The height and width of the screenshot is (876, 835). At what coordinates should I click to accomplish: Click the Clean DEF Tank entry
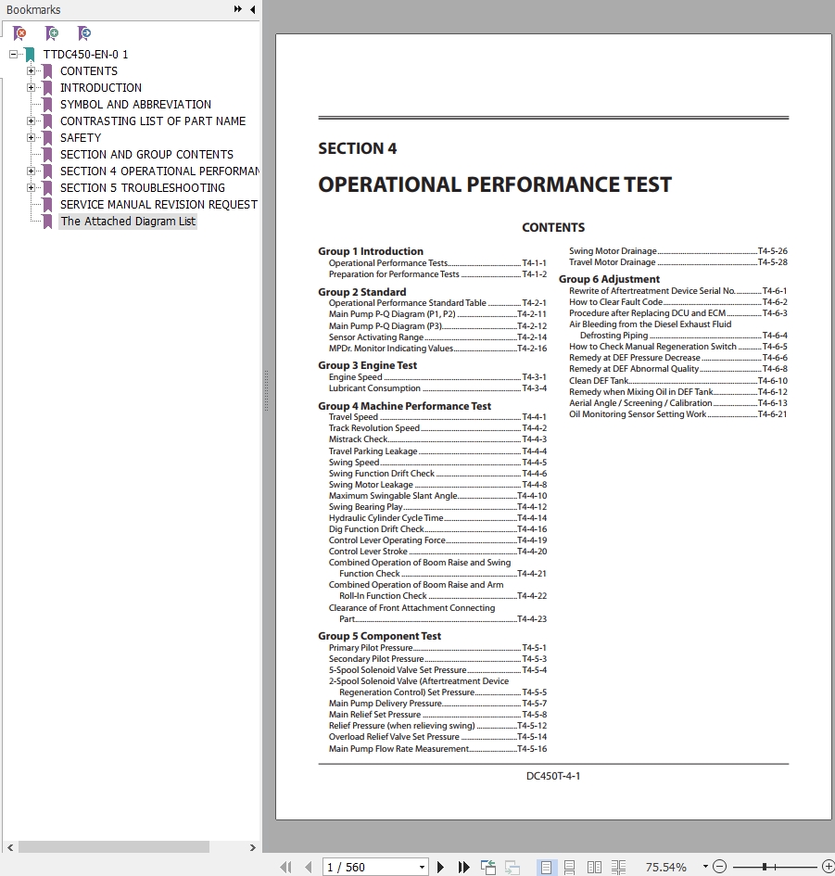(678, 380)
